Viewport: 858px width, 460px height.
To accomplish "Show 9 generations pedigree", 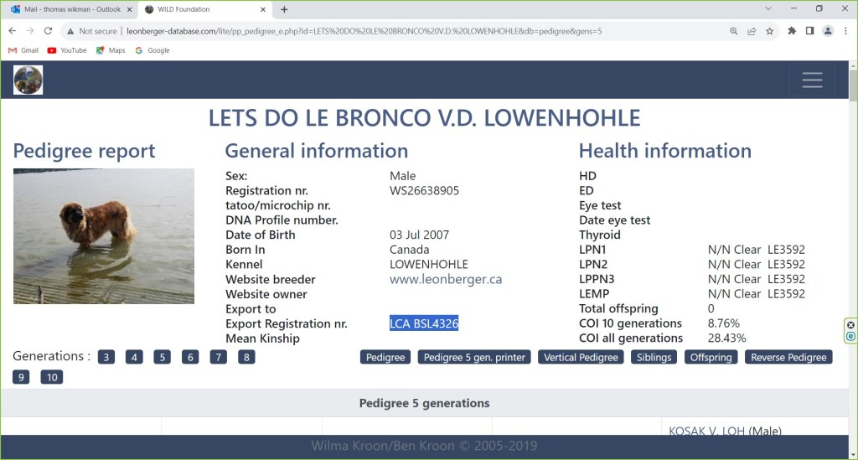I will point(21,377).
